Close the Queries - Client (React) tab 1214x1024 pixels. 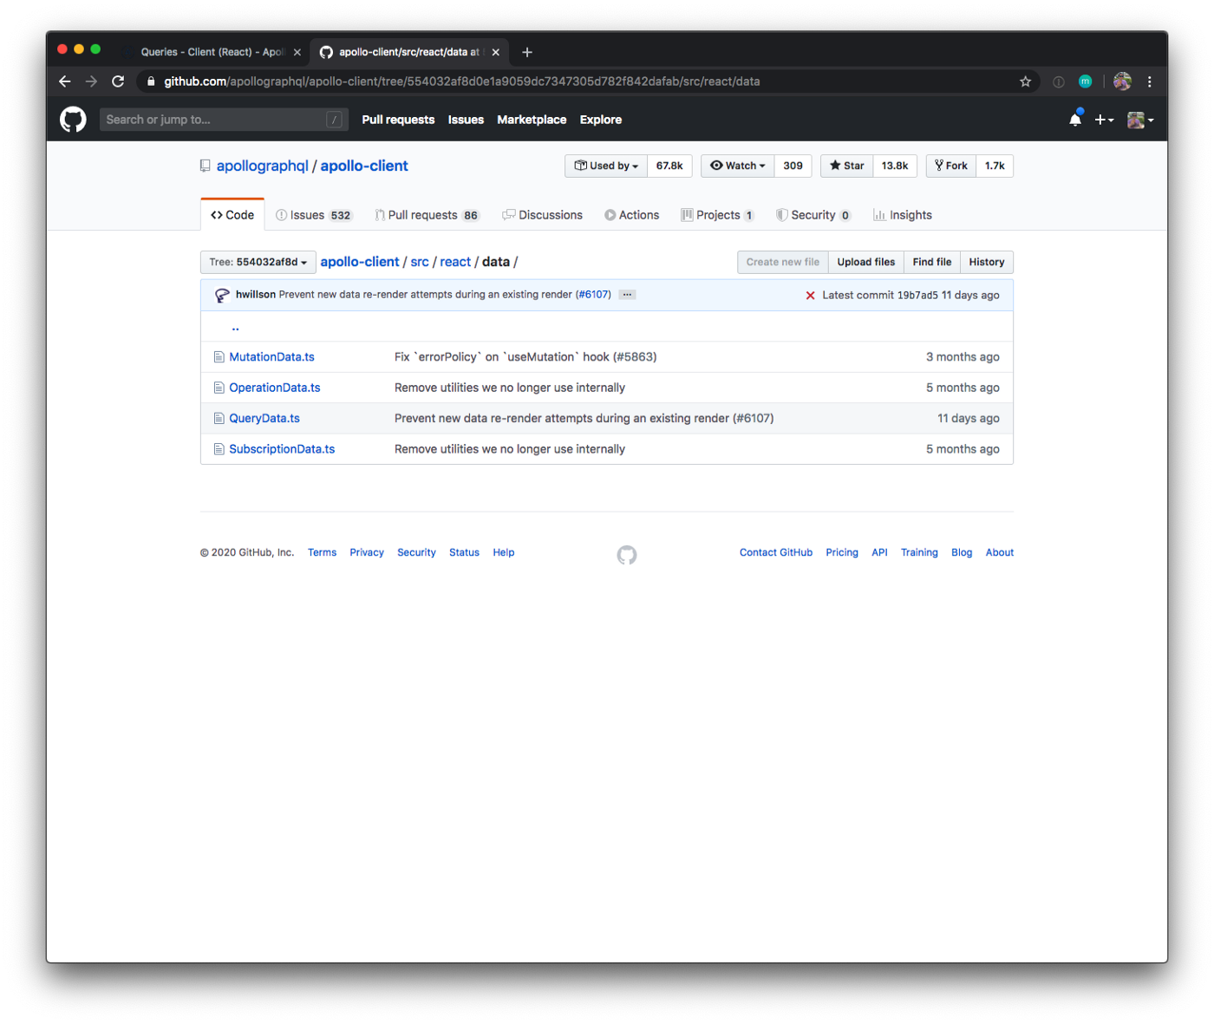pyautogui.click(x=297, y=52)
